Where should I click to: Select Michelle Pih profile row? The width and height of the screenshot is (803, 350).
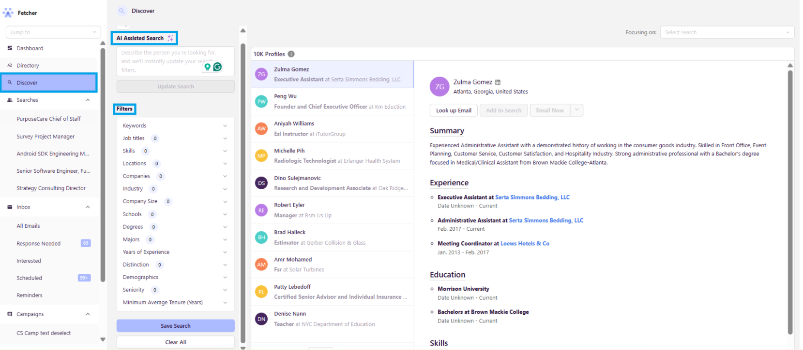click(332, 155)
